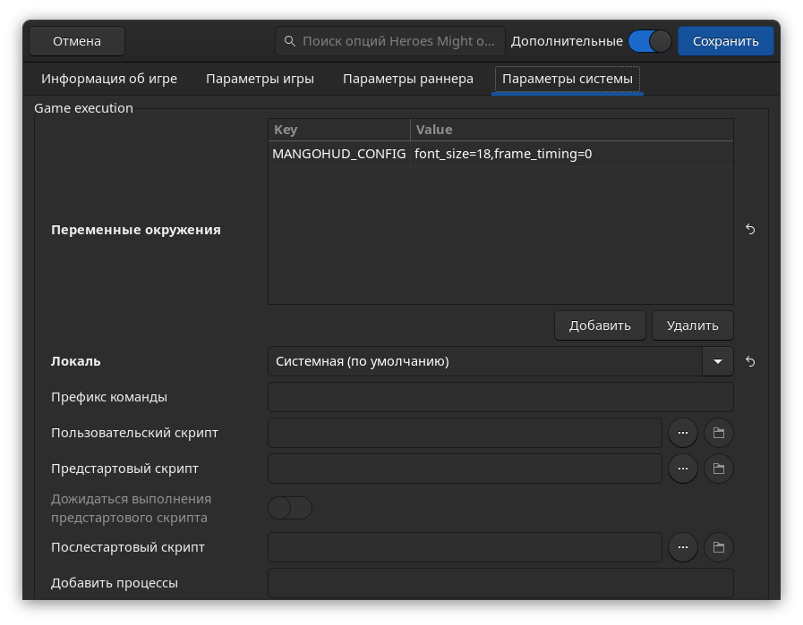The width and height of the screenshot is (803, 625).
Task: Toggle the Дополнительные switch off
Action: point(650,41)
